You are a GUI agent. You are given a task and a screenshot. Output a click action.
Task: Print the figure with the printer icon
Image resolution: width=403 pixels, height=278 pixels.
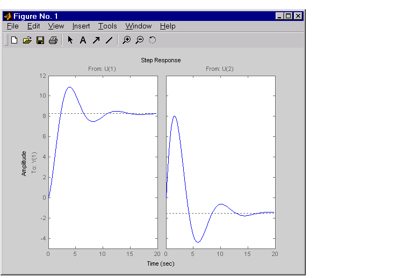[53, 40]
